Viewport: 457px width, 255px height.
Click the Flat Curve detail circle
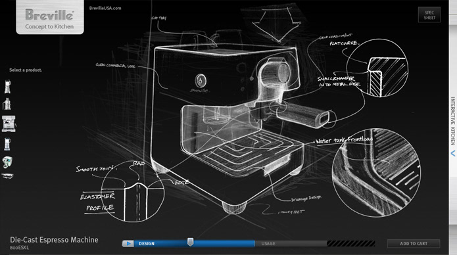pyautogui.click(x=377, y=68)
